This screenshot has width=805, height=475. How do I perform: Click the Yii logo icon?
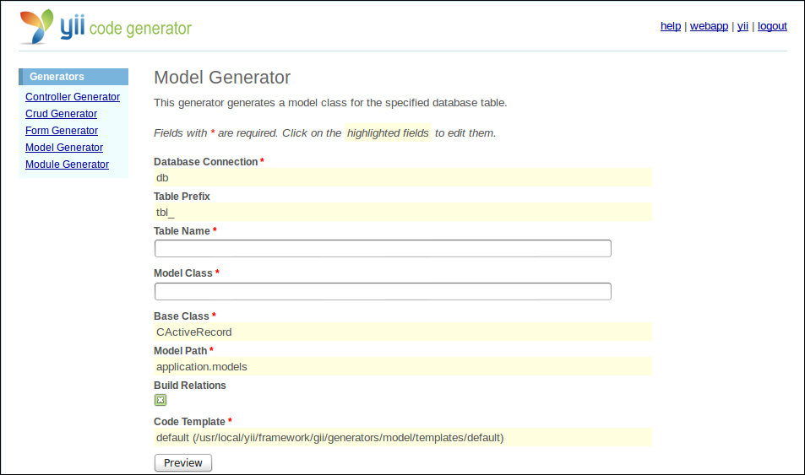[x=36, y=27]
